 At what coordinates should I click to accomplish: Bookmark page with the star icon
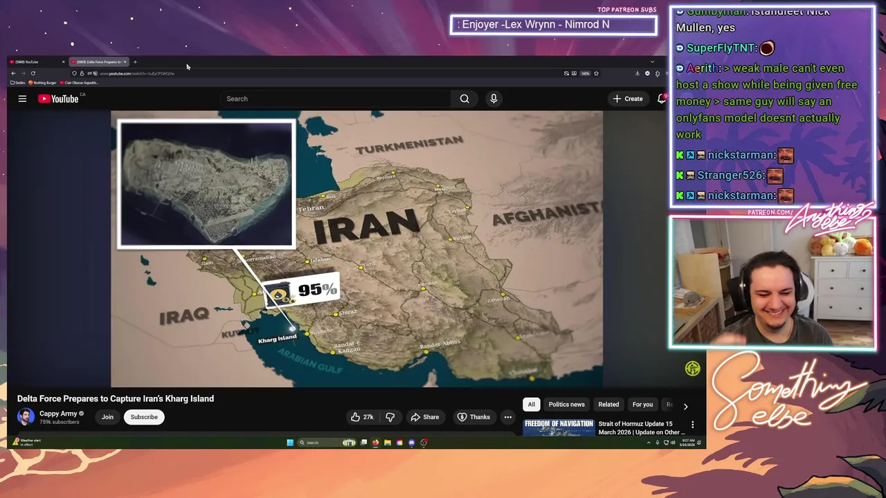596,73
